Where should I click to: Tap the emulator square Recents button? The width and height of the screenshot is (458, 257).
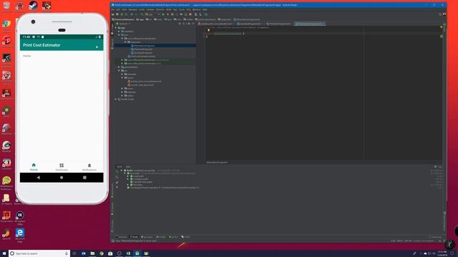[84, 178]
